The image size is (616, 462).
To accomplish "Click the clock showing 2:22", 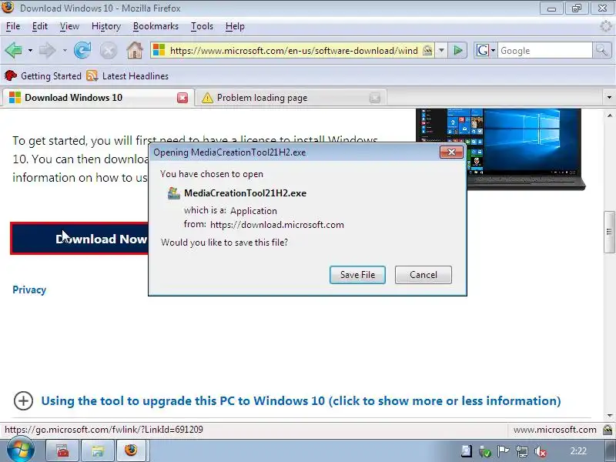I will coord(578,450).
